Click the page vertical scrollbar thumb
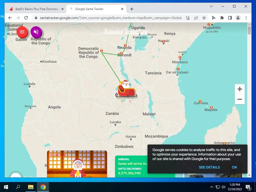The height and width of the screenshot is (192, 256). click(x=249, y=31)
